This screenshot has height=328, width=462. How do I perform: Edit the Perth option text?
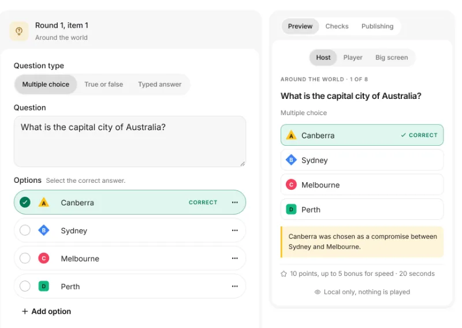pos(70,286)
